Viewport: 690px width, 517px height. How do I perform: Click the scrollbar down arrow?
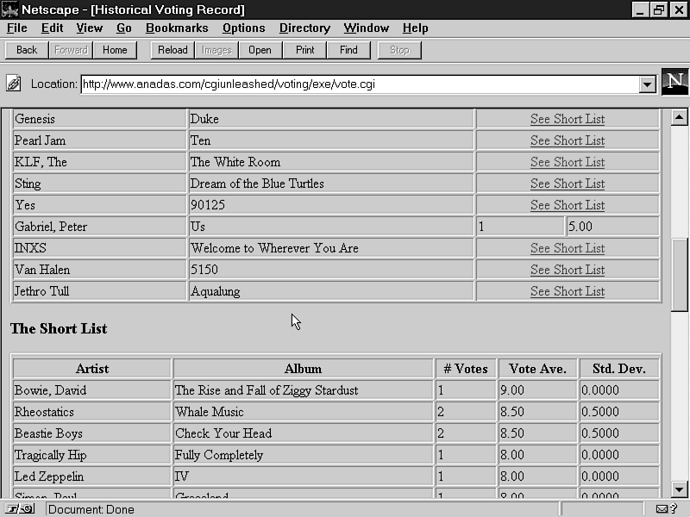tap(679, 489)
